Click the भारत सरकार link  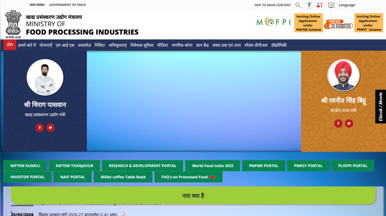37,5
